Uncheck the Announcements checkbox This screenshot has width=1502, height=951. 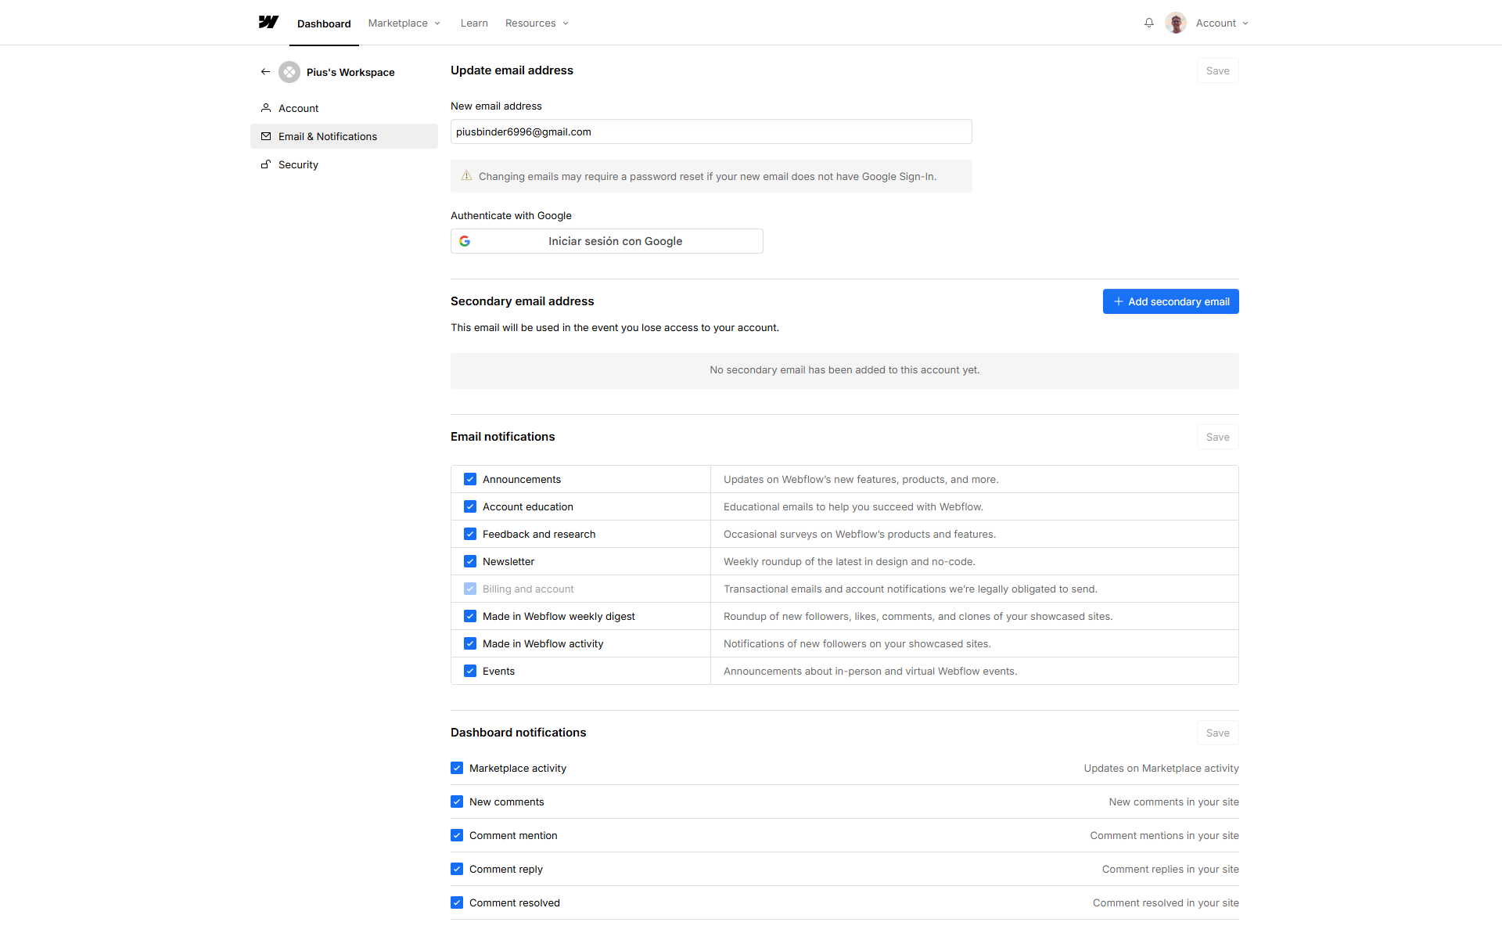click(470, 479)
